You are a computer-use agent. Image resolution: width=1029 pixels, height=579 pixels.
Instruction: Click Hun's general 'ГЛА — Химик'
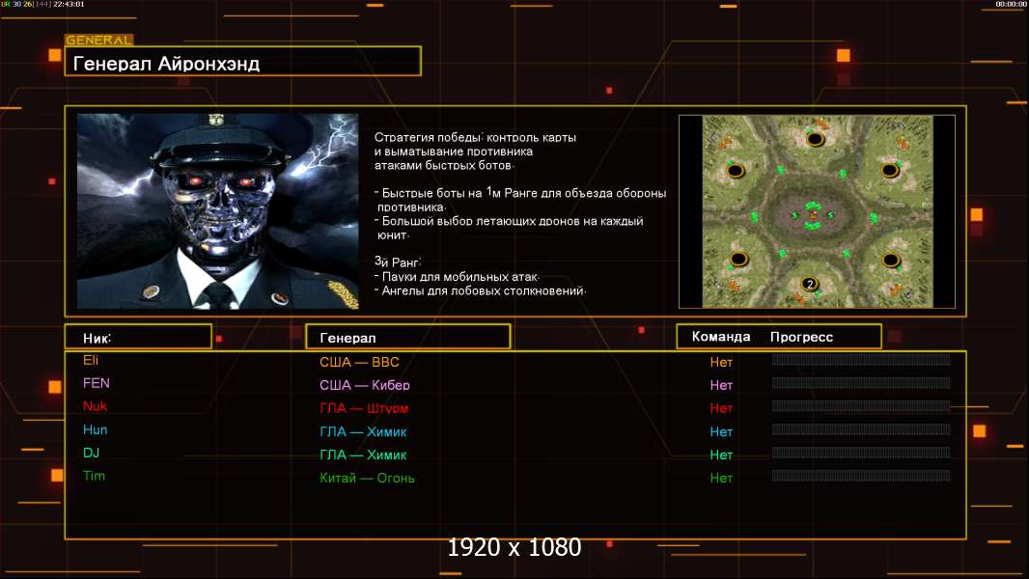click(x=363, y=431)
